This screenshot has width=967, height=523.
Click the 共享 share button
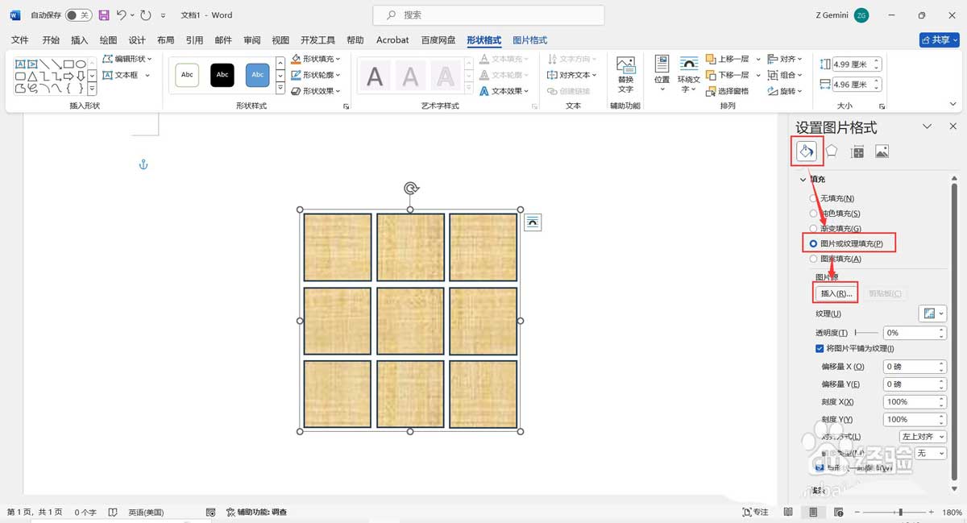pyautogui.click(x=938, y=39)
